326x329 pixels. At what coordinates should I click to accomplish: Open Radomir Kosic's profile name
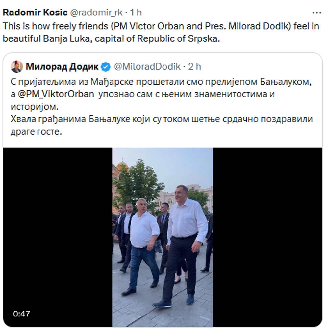pos(35,13)
